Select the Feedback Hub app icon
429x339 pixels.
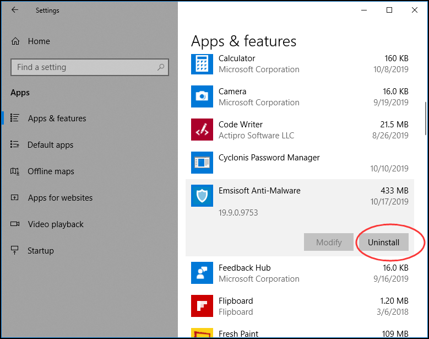coord(202,273)
